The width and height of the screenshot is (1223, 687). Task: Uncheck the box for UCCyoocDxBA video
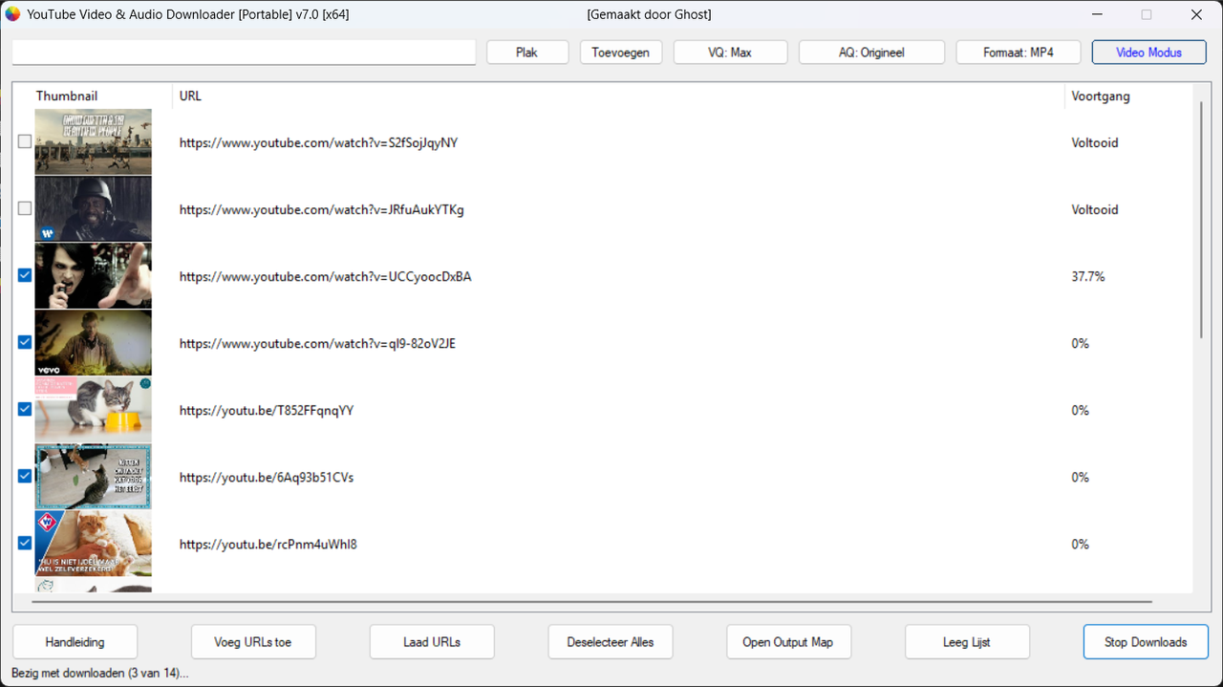coord(25,275)
